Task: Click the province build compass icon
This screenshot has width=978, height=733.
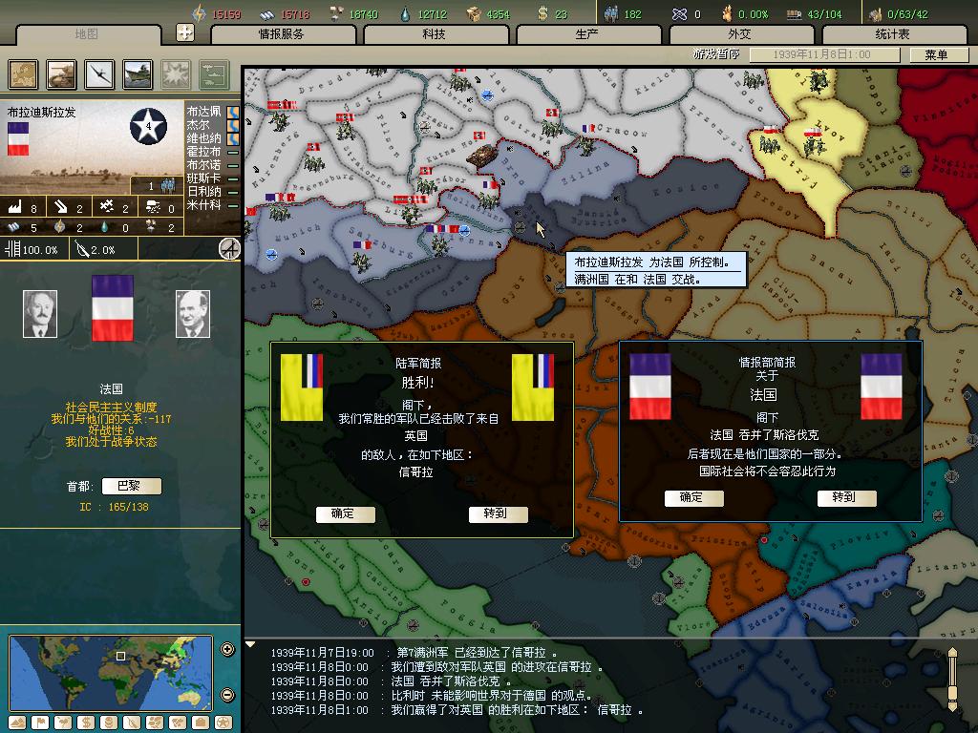Action: pyautogui.click(x=229, y=249)
